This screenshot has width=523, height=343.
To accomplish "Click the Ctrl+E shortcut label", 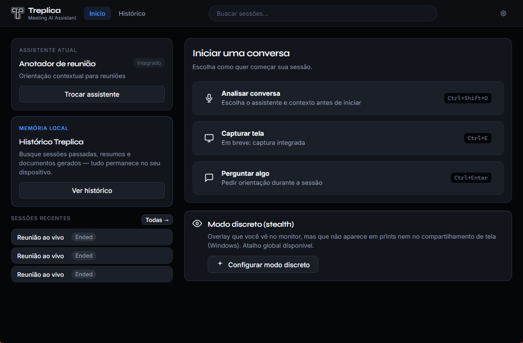I will tap(477, 138).
